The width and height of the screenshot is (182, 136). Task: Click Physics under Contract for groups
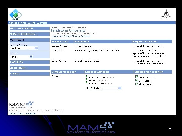tap(55, 76)
